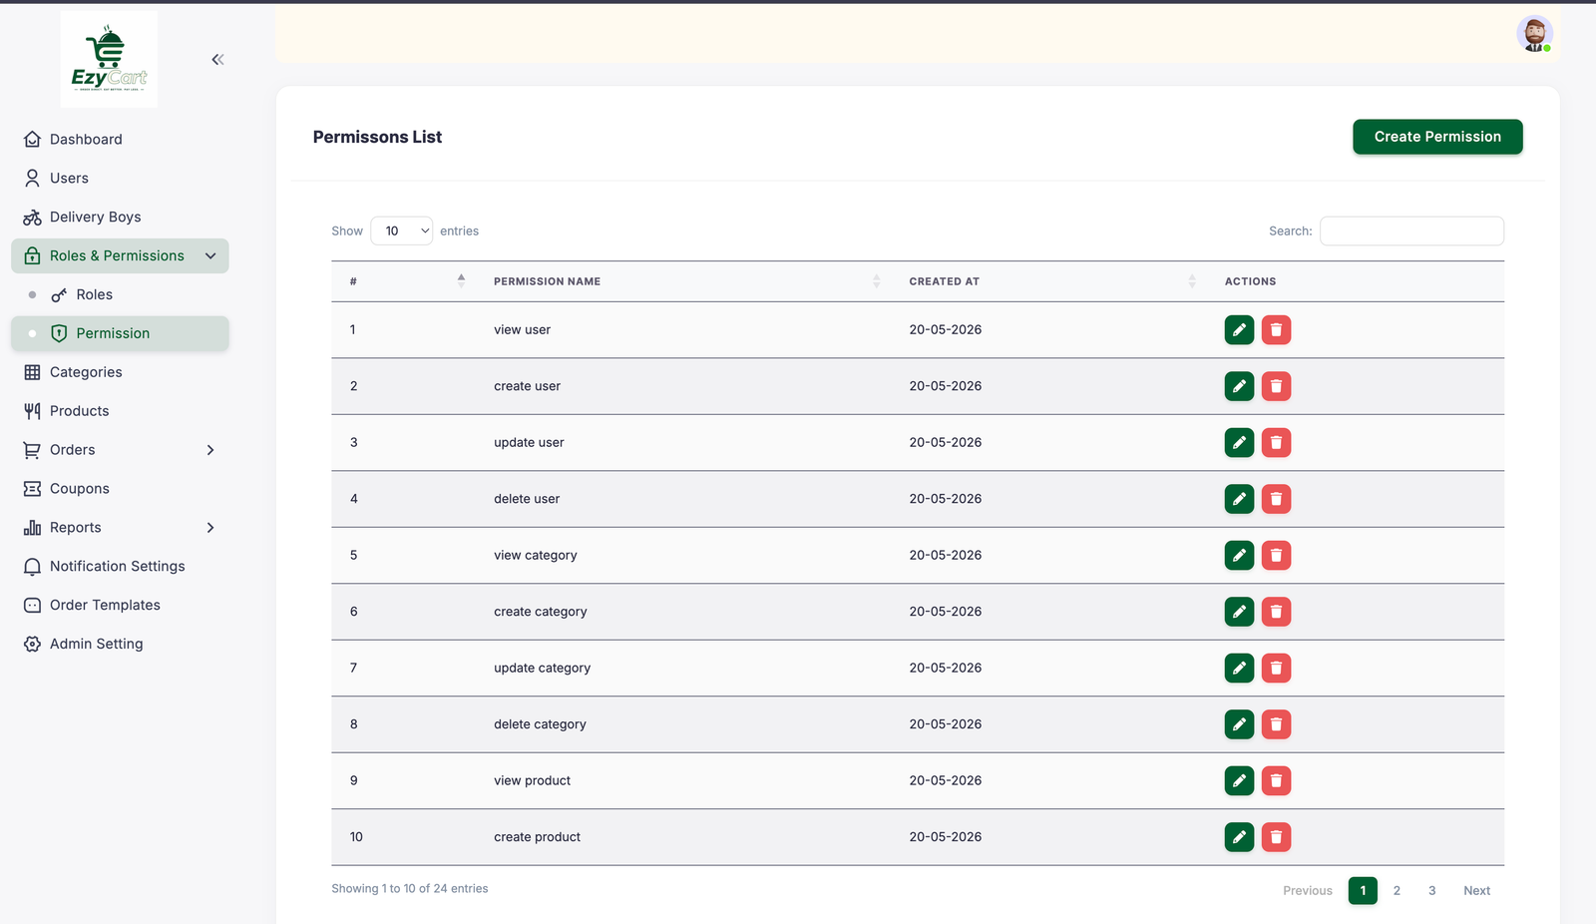Delete the 'view category' permission
1596x924 pixels.
pos(1276,556)
